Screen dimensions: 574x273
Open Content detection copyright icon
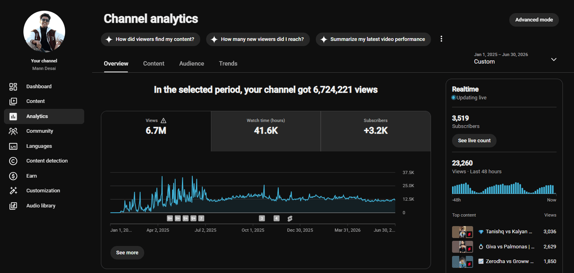click(x=13, y=161)
